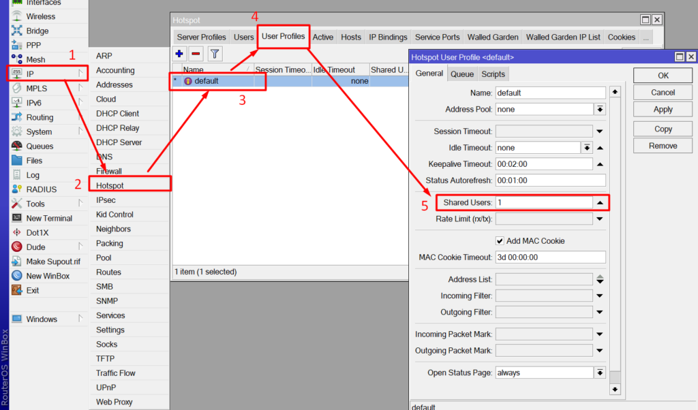Open the Open Status Page dropdown
The image size is (698, 410).
pos(600,373)
